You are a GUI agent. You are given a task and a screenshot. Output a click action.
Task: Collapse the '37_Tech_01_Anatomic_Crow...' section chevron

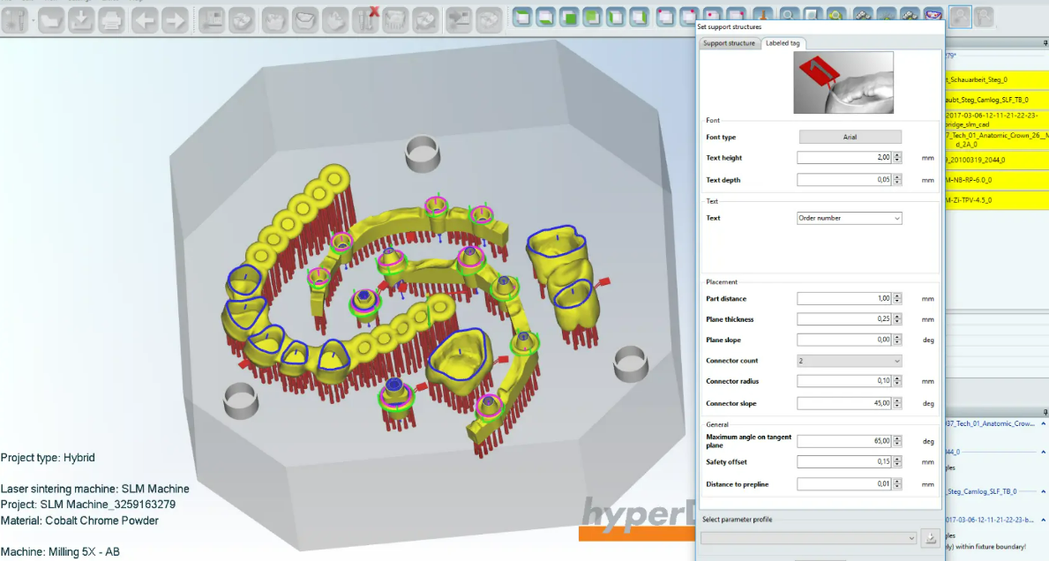pyautogui.click(x=1043, y=424)
